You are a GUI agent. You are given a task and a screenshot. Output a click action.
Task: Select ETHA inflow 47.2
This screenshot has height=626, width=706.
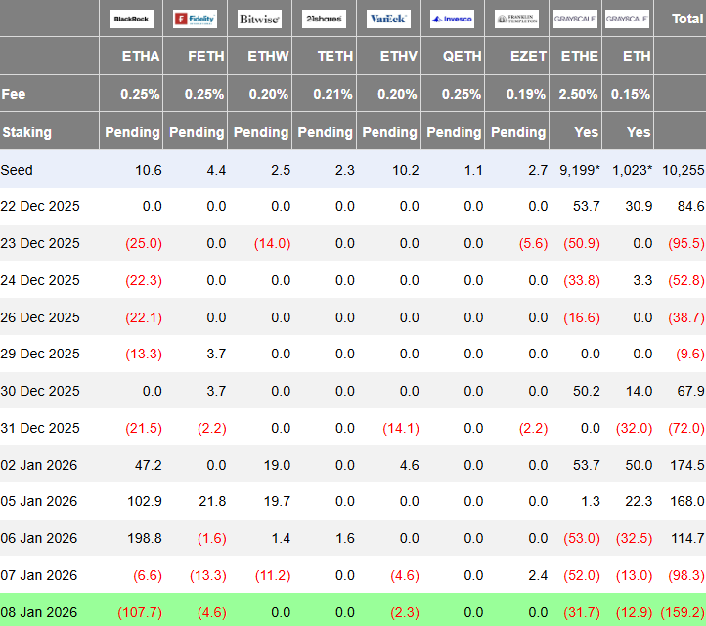click(148, 465)
